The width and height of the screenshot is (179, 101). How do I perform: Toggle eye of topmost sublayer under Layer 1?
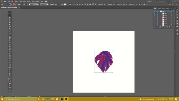tap(154, 13)
